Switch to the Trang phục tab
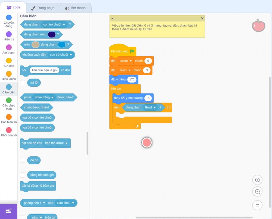Viewport: 272px width, 219px height. tap(43, 8)
